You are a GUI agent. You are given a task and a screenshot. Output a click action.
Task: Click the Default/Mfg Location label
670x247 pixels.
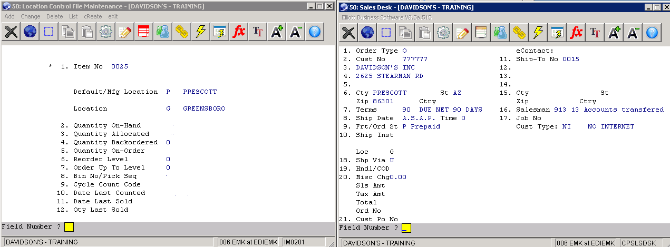115,92
